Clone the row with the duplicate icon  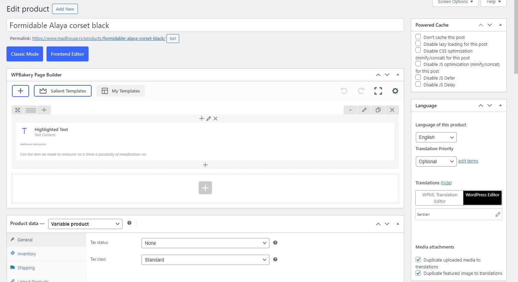[x=378, y=110]
